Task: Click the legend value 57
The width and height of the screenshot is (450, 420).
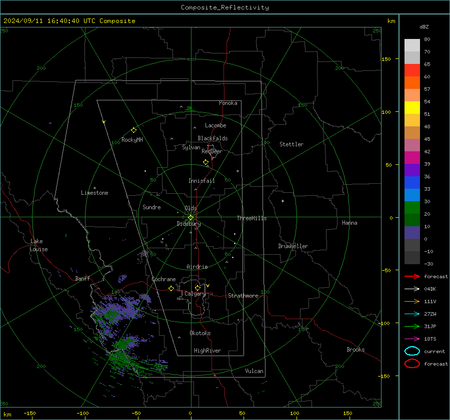Action: pos(427,89)
